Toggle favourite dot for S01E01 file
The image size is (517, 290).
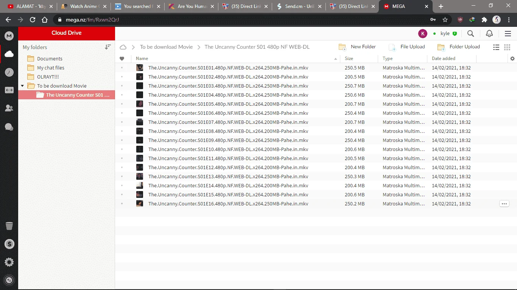tap(122, 68)
